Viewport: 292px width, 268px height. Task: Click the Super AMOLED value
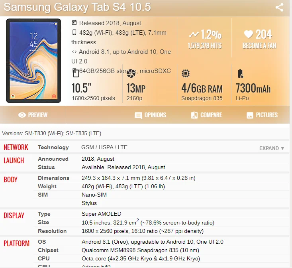102,214
